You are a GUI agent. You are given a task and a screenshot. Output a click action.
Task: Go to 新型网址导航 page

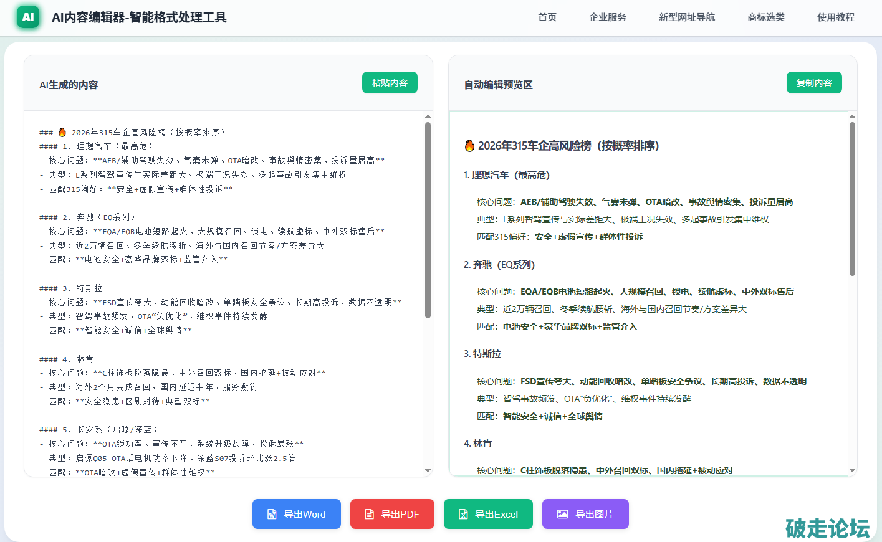686,17
